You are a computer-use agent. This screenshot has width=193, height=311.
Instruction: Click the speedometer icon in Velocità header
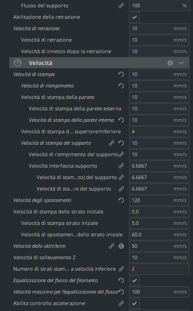tap(18, 63)
